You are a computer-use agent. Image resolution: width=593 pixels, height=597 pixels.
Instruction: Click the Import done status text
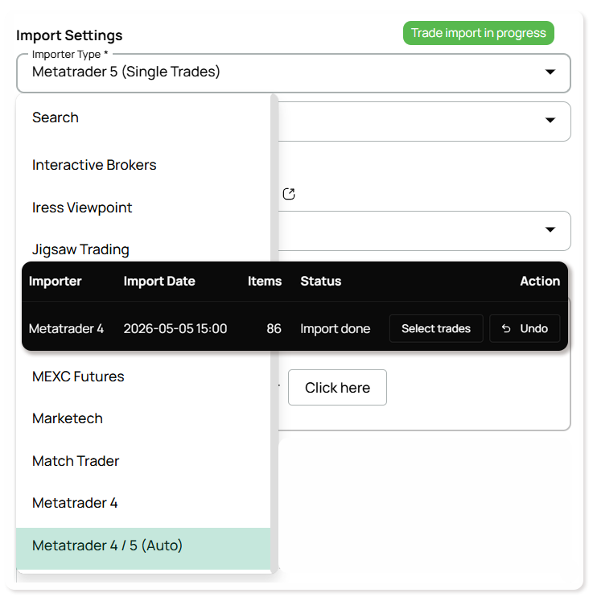point(336,328)
